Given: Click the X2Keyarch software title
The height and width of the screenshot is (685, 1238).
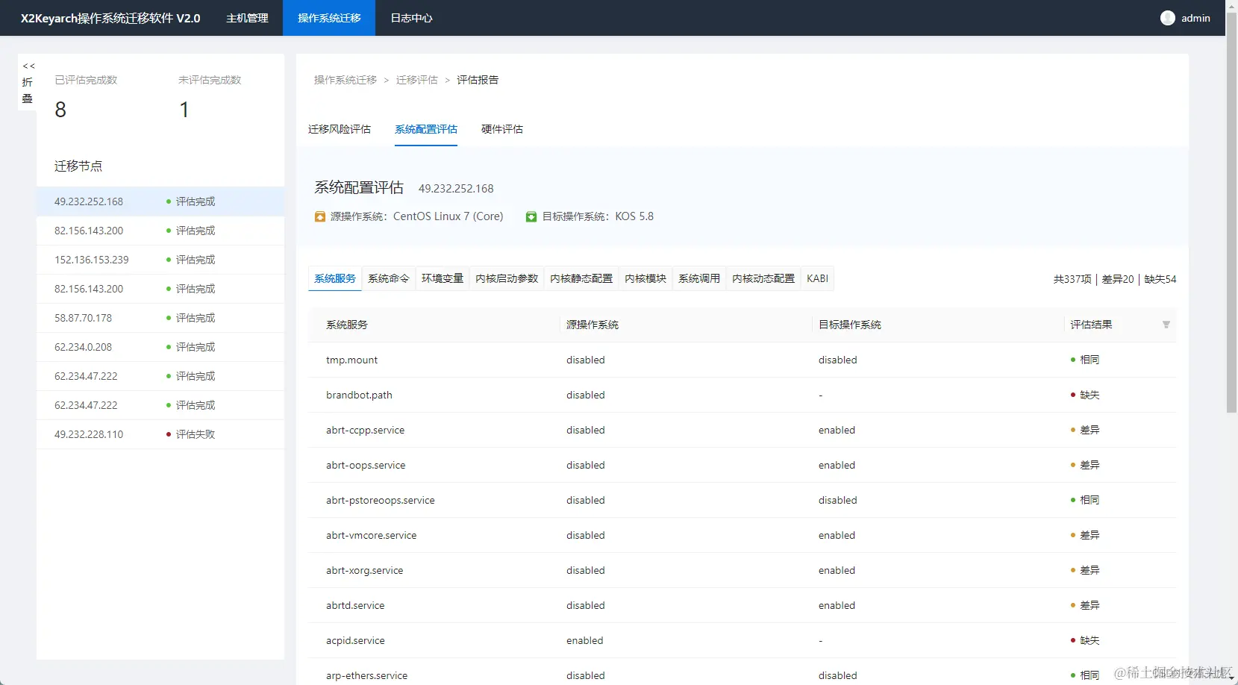Looking at the screenshot, I should [x=110, y=18].
